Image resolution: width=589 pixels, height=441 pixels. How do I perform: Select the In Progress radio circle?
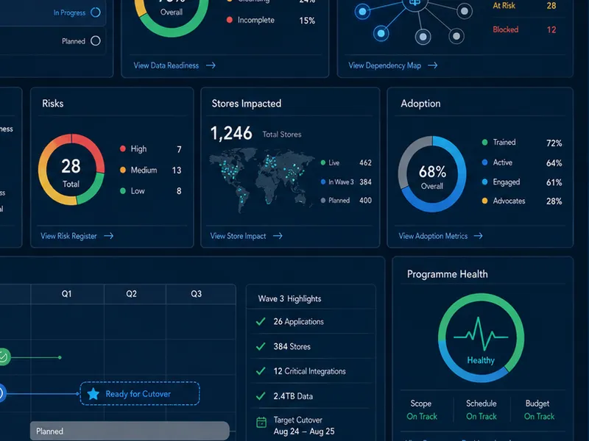tap(96, 12)
